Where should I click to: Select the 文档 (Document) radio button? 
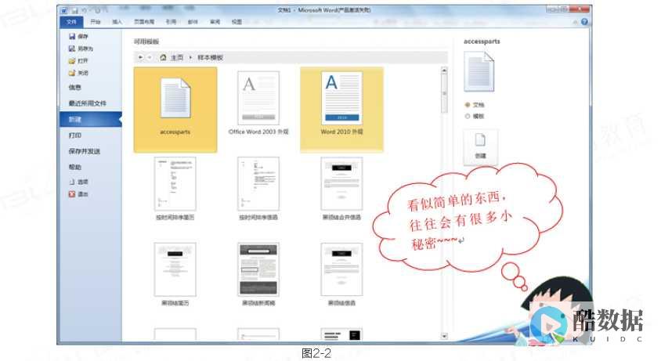467,105
